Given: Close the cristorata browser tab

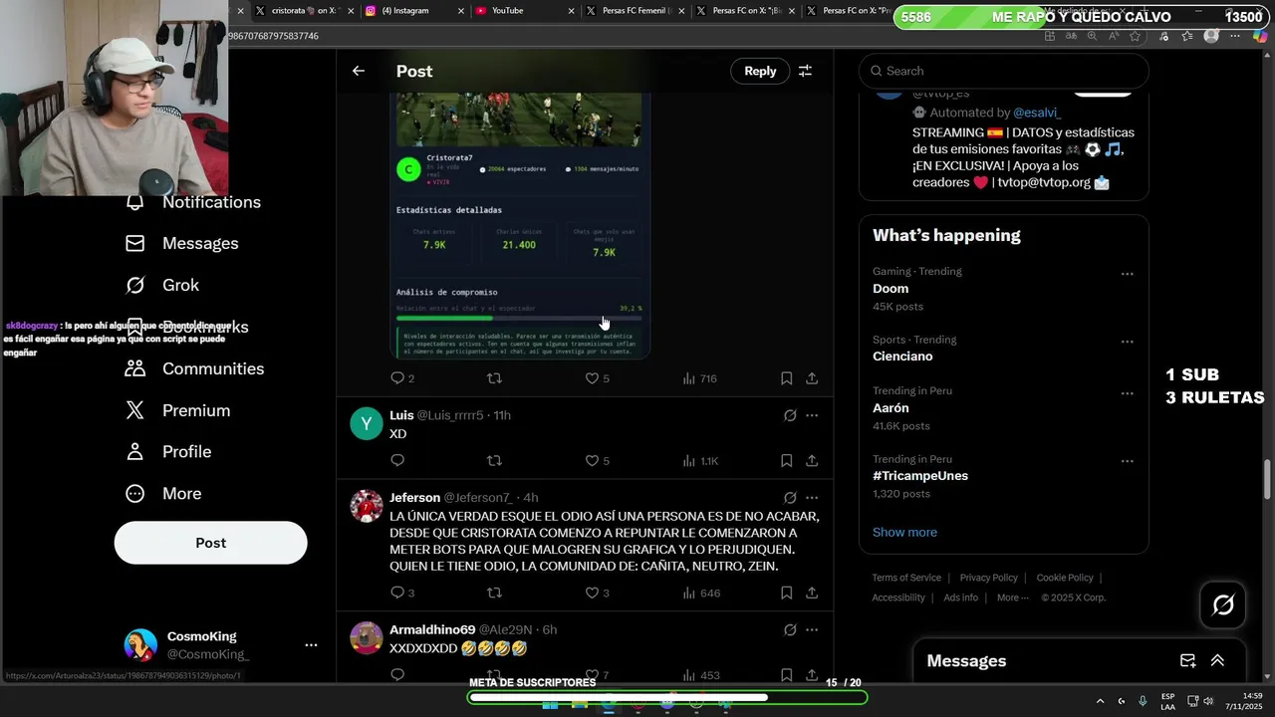Looking at the screenshot, I should click(x=351, y=10).
